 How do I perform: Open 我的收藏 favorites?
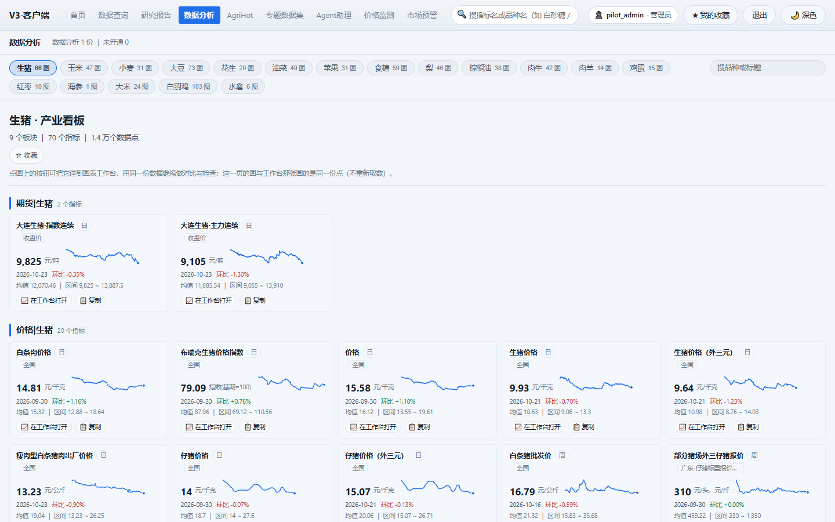pyautogui.click(x=710, y=15)
